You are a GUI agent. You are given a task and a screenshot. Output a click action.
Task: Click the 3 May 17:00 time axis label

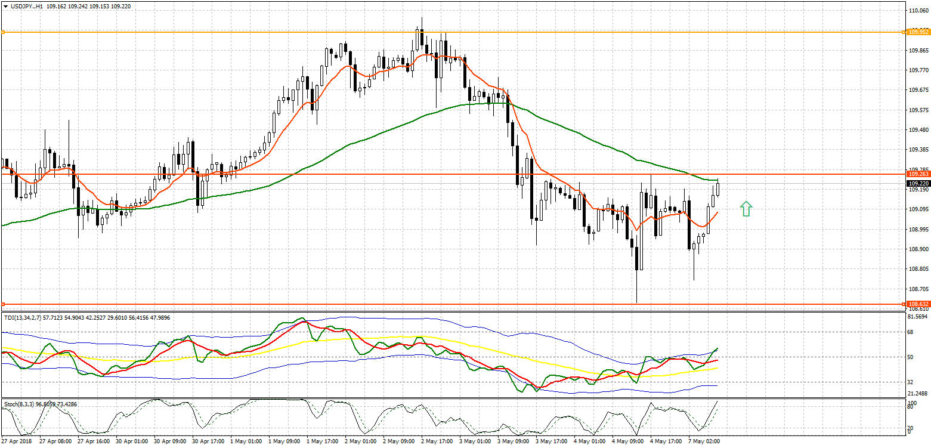click(552, 441)
